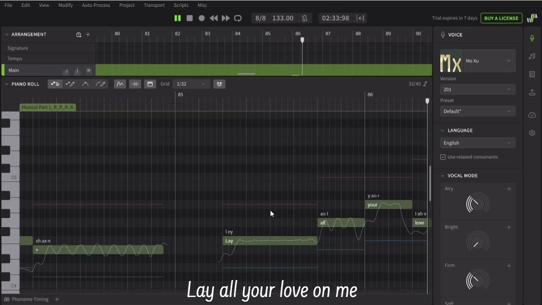Stop playback with the square stop button

pos(190,18)
